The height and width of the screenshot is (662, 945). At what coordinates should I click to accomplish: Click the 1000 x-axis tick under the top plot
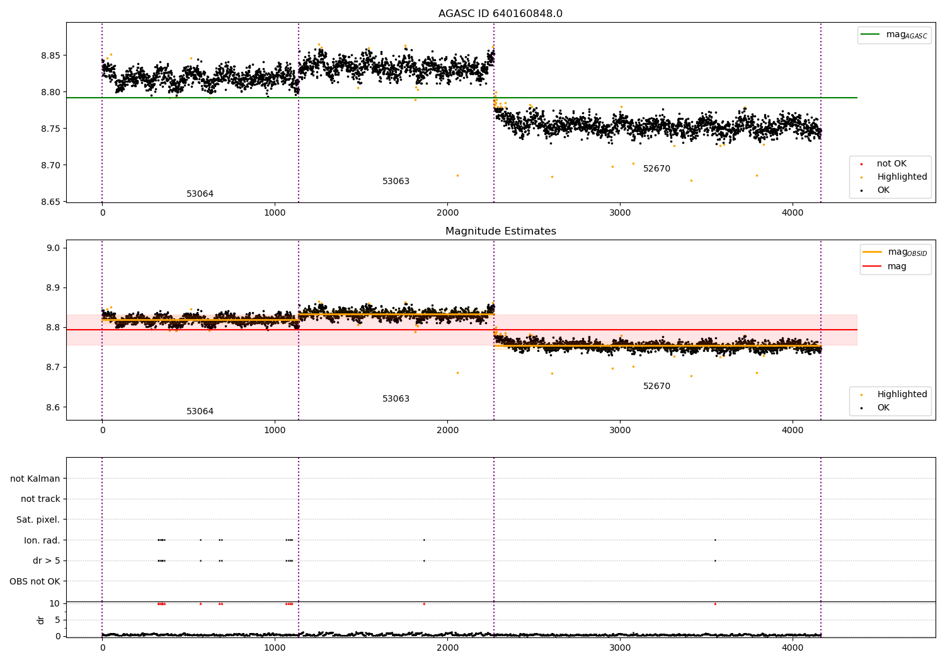(x=275, y=213)
